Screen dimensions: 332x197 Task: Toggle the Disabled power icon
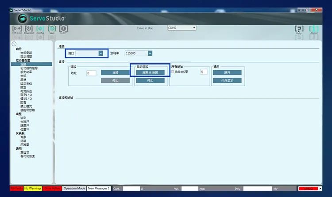pyautogui.click(x=29, y=29)
